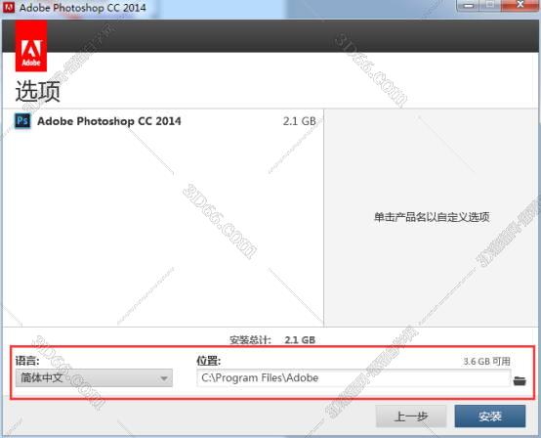541x438 pixels.
Task: Click the 3.6 GB 可用 available space text
Action: pyautogui.click(x=486, y=362)
